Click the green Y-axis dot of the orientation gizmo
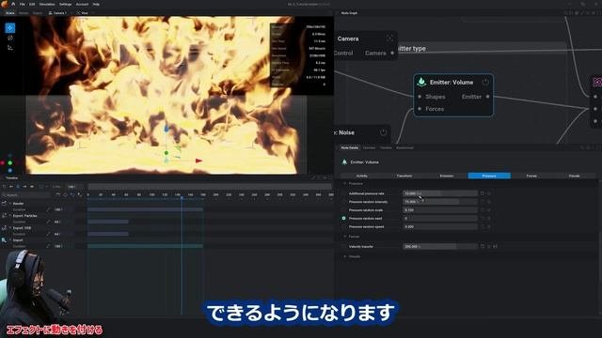602x338 pixels. (10, 162)
